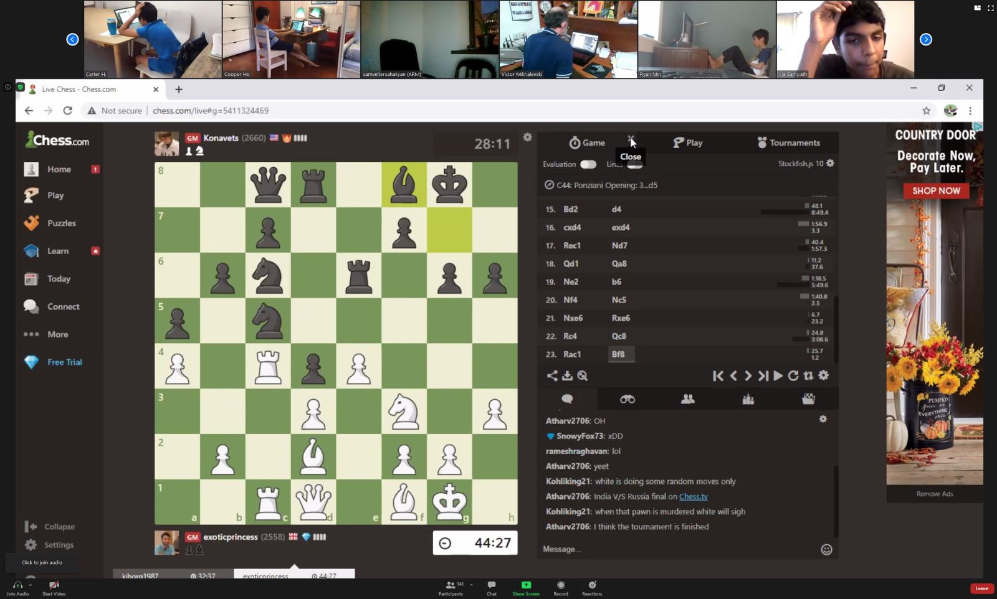
Task: Toggle the Lines switch
Action: point(634,165)
